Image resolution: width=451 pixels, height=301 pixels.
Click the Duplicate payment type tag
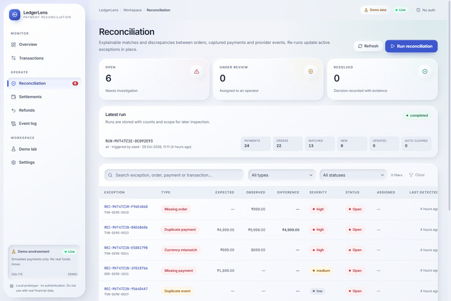click(180, 230)
